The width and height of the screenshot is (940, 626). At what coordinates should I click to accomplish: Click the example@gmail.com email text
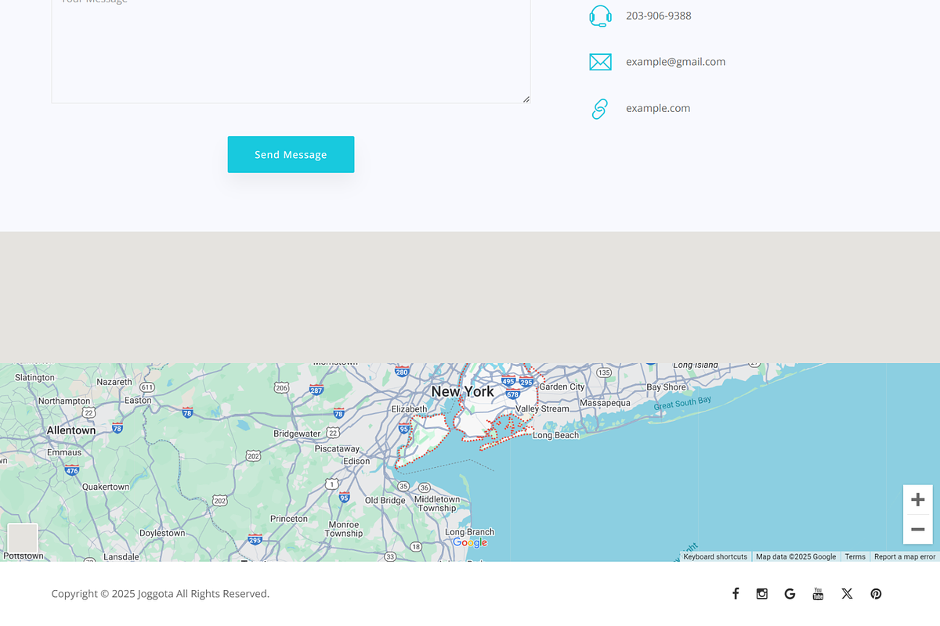[675, 62]
